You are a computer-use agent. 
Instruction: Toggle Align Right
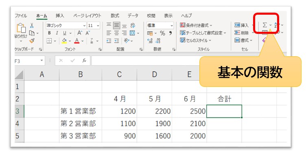124,33
